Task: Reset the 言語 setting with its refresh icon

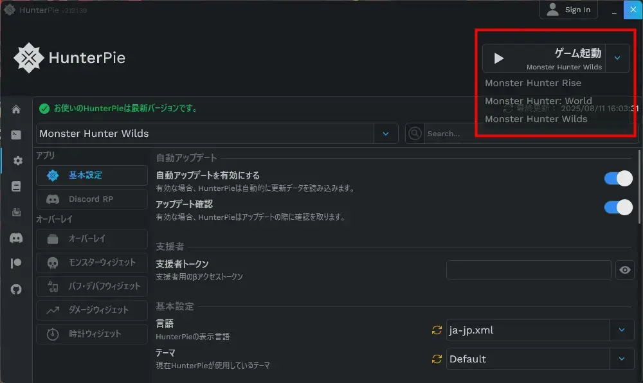Action: point(437,330)
